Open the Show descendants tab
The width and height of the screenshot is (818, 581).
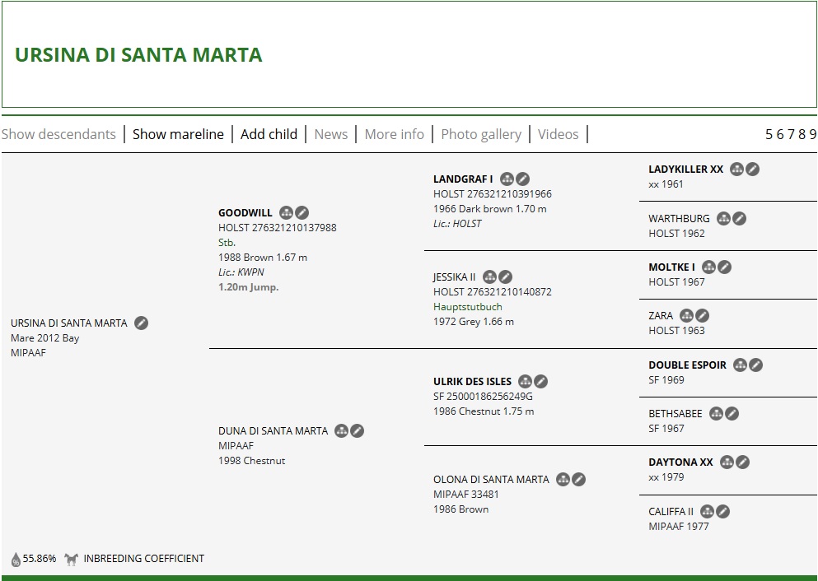coord(58,134)
